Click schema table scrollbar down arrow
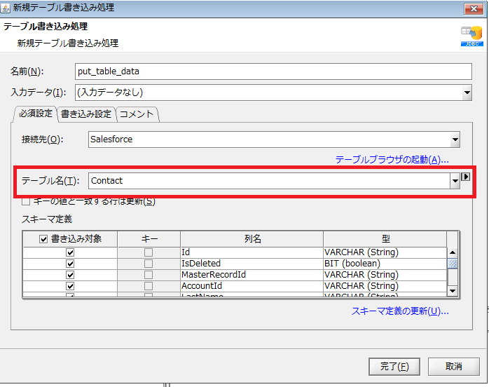This screenshot has height=387, width=489. point(453,291)
